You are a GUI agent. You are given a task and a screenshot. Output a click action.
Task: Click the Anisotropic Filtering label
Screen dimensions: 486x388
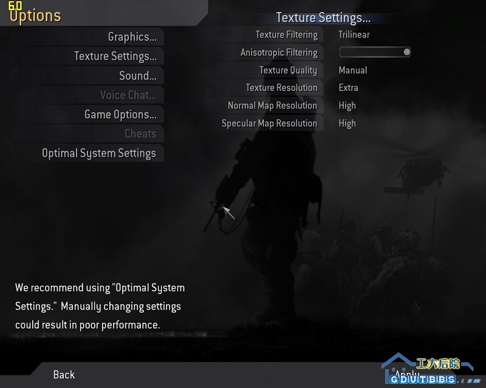tap(278, 53)
